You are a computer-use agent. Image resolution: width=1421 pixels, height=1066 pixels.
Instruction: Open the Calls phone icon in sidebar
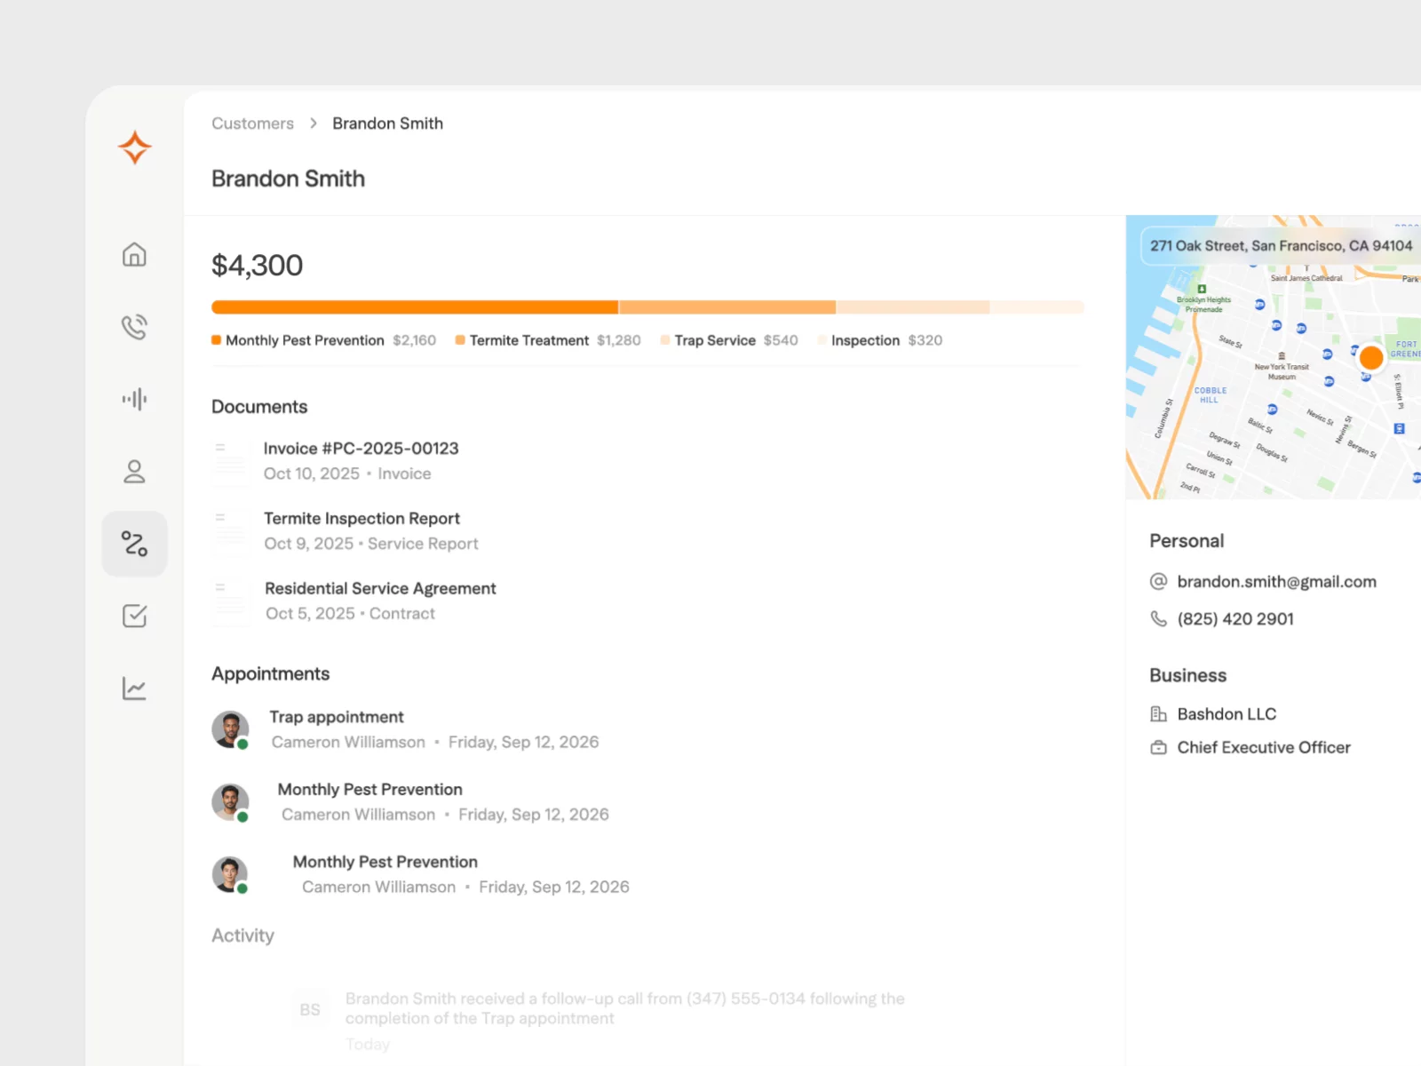[134, 327]
